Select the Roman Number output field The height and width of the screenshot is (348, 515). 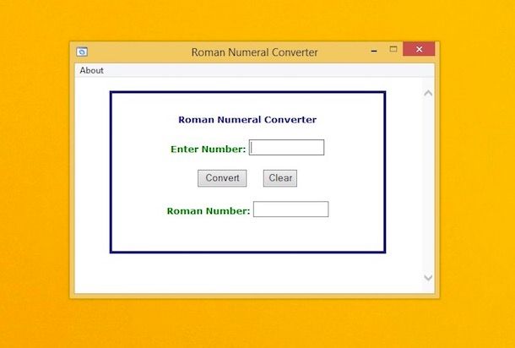pyautogui.click(x=290, y=209)
